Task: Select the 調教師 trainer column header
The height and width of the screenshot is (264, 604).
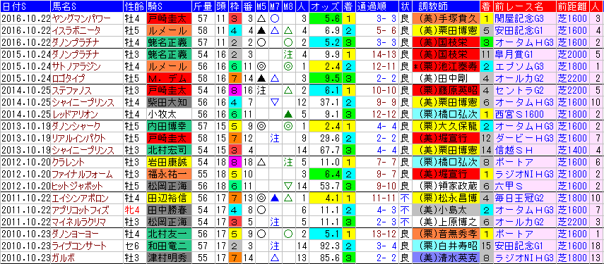Action: click(x=445, y=6)
